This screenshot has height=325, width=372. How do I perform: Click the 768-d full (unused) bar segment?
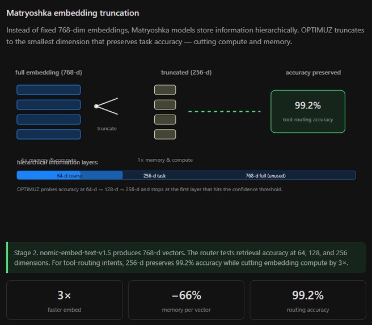[x=265, y=176]
